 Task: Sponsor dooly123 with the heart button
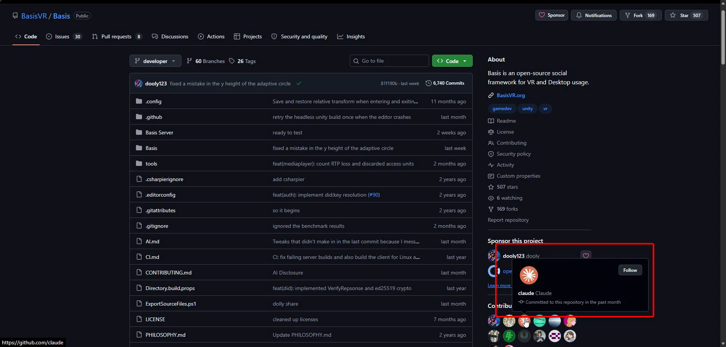click(x=586, y=256)
